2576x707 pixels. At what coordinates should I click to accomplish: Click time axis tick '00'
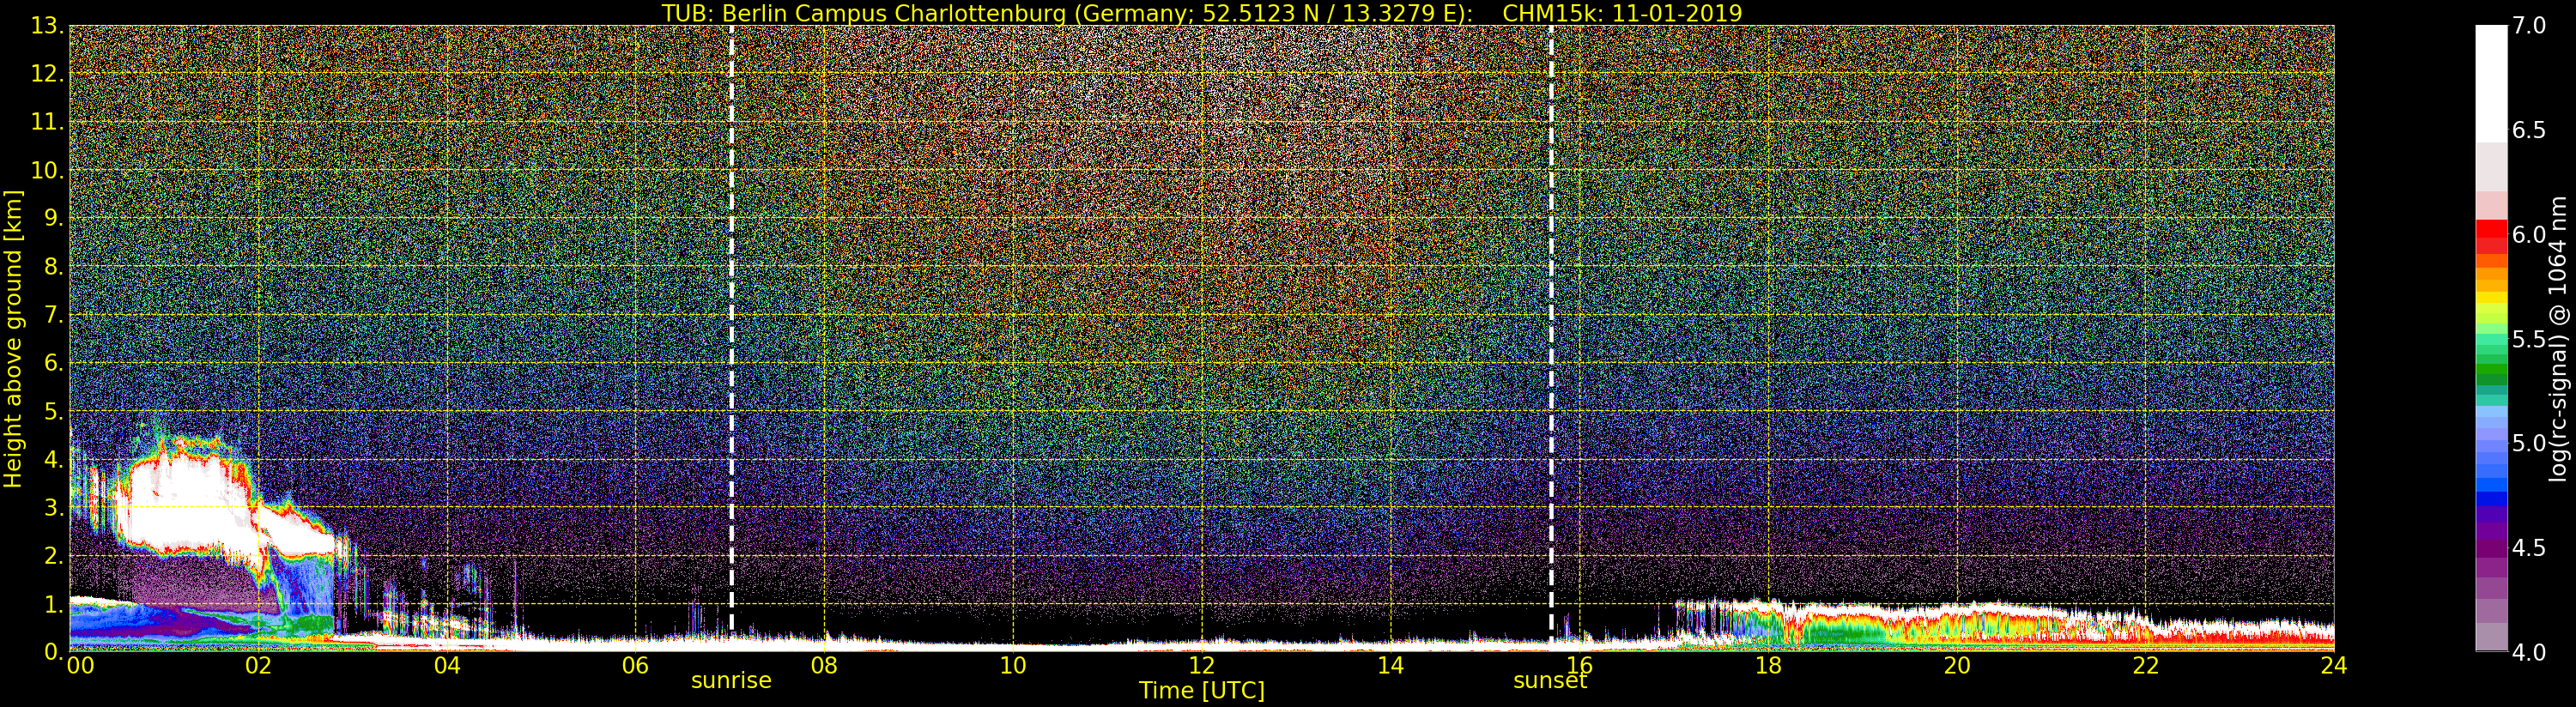80,665
